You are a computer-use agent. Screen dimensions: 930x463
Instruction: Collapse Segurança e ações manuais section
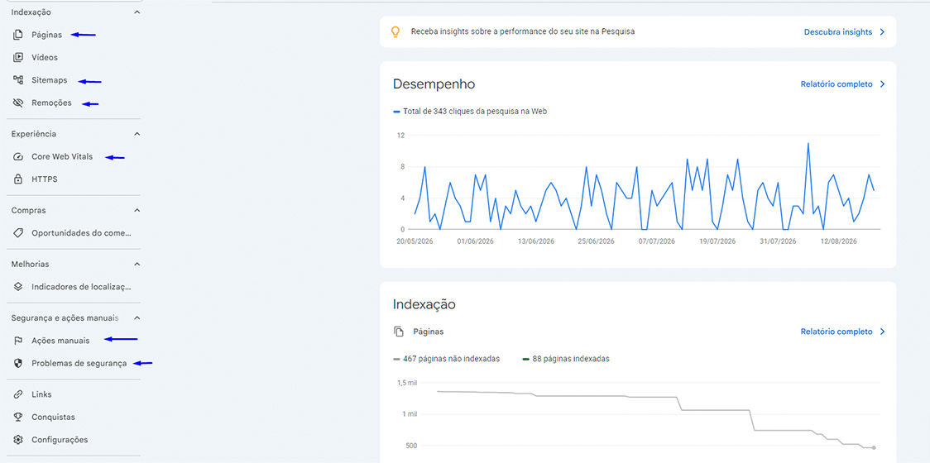click(137, 317)
